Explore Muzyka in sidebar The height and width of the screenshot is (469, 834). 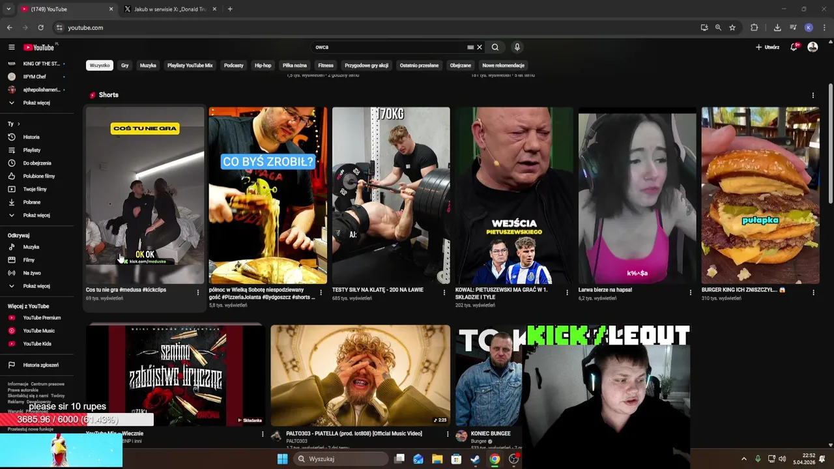pos(31,247)
